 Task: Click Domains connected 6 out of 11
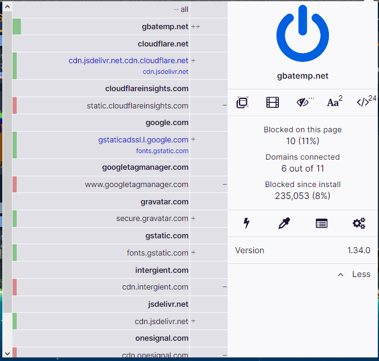coord(303,163)
